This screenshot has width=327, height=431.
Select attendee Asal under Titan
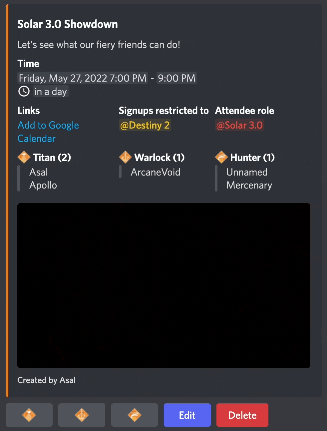click(x=38, y=172)
